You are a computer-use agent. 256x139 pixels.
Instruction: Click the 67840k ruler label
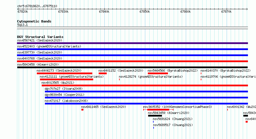tap(104, 12)
